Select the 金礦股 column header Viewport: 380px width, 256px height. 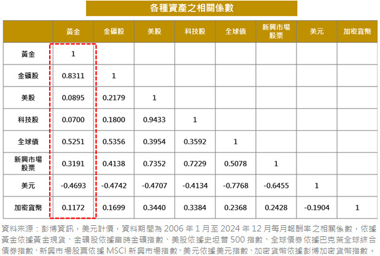coord(114,31)
